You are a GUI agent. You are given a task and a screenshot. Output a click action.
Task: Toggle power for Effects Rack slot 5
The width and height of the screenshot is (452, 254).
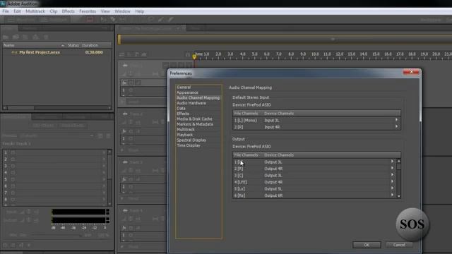pos(13,179)
